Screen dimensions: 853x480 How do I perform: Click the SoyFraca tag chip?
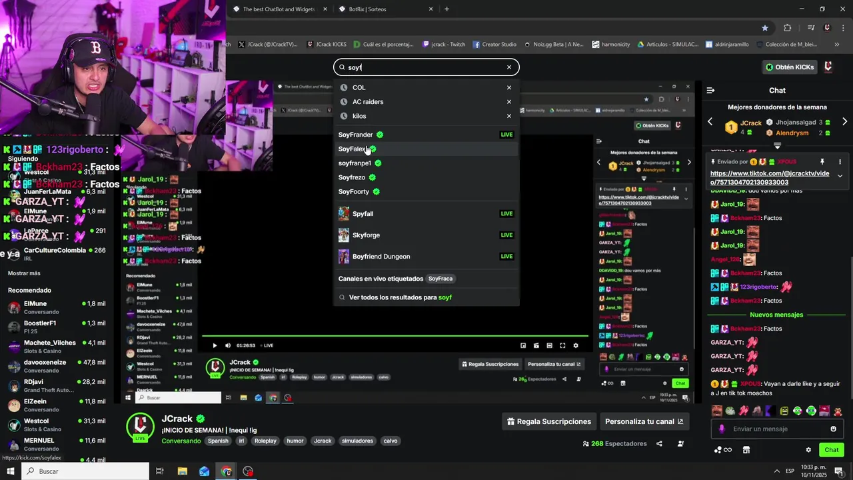point(440,279)
